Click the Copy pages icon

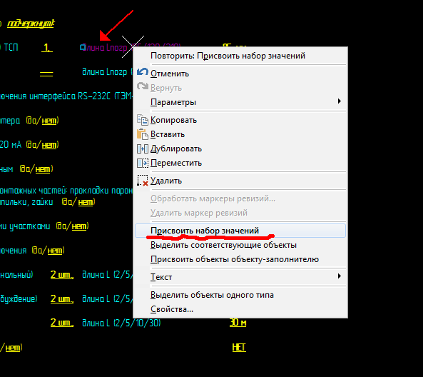point(143,120)
